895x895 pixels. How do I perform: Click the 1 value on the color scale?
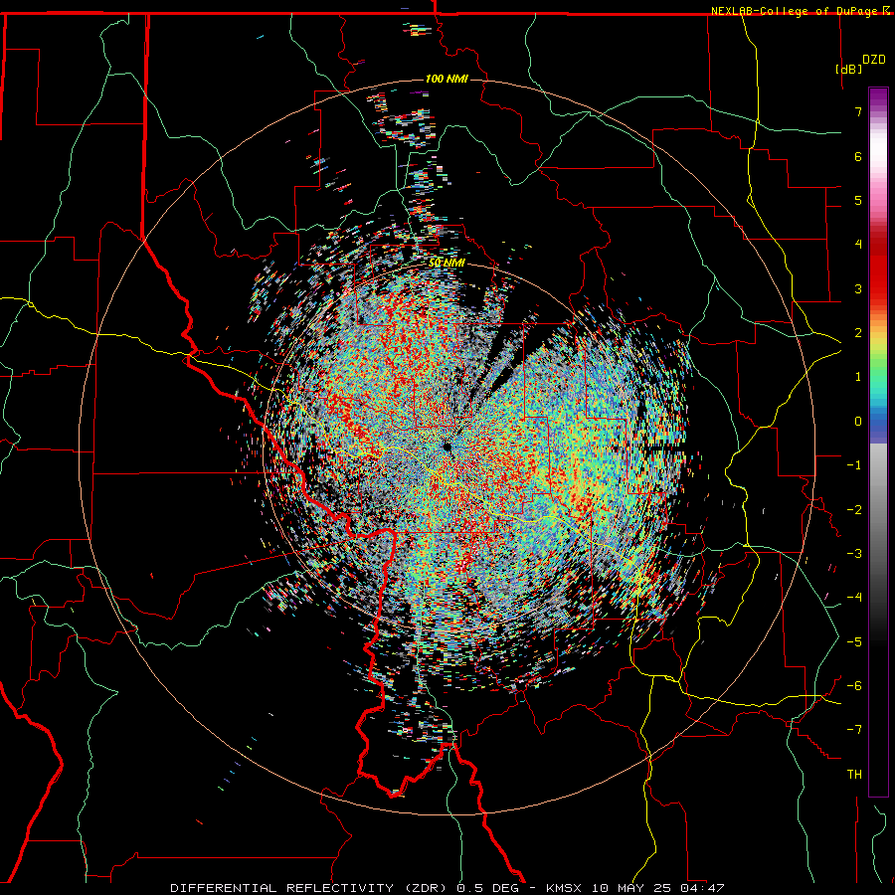[858, 377]
